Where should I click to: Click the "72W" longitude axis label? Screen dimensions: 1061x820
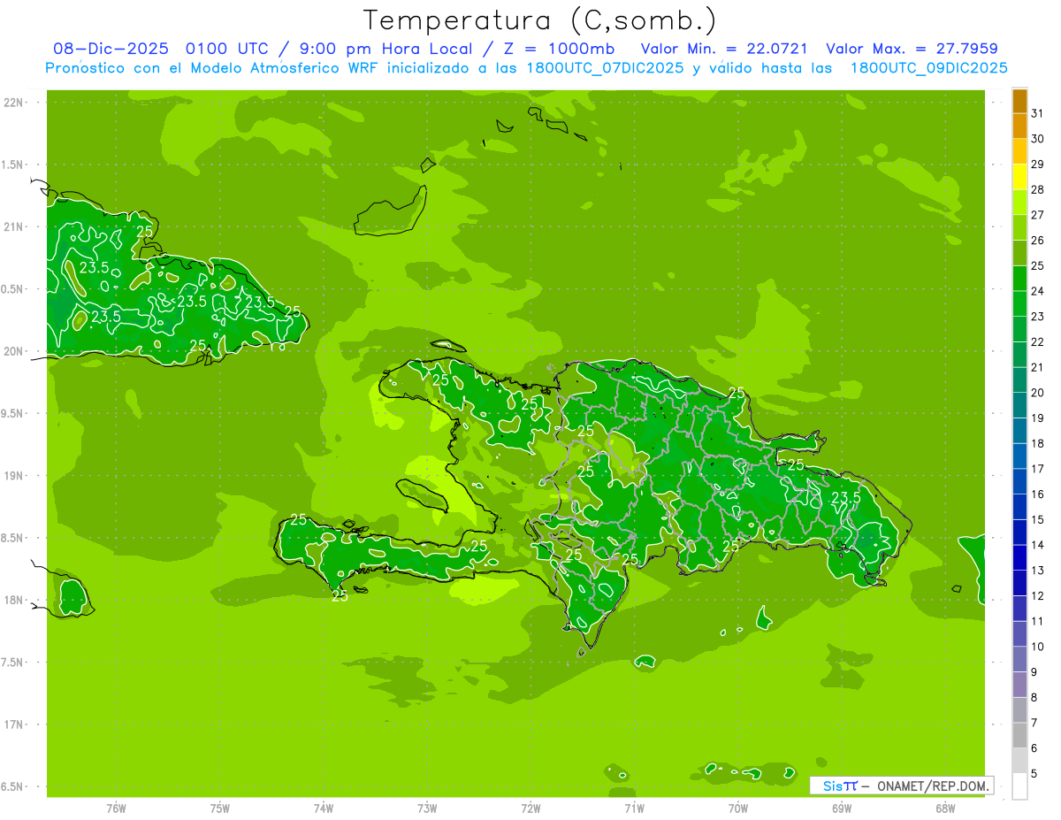pyautogui.click(x=530, y=809)
